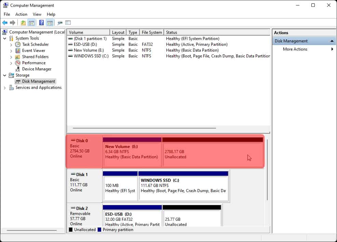Click the Settings list toolbar icon
This screenshot has height=242, width=337.
pos(68,23)
